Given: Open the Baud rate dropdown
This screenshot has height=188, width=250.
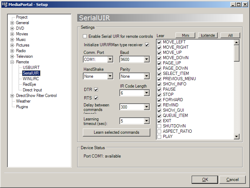Looking at the screenshot, I should pos(146,60).
